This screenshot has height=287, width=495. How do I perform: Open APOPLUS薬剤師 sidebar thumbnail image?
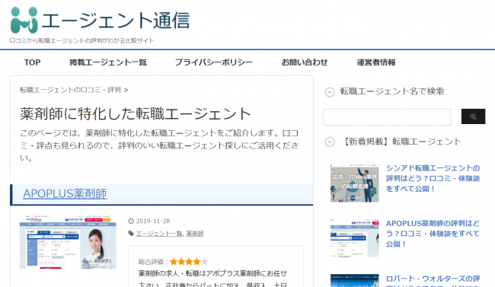pyautogui.click(x=355, y=238)
